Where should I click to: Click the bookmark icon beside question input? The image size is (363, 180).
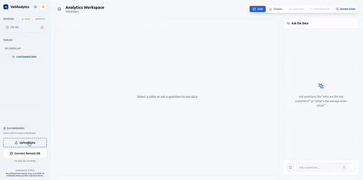[290, 167]
